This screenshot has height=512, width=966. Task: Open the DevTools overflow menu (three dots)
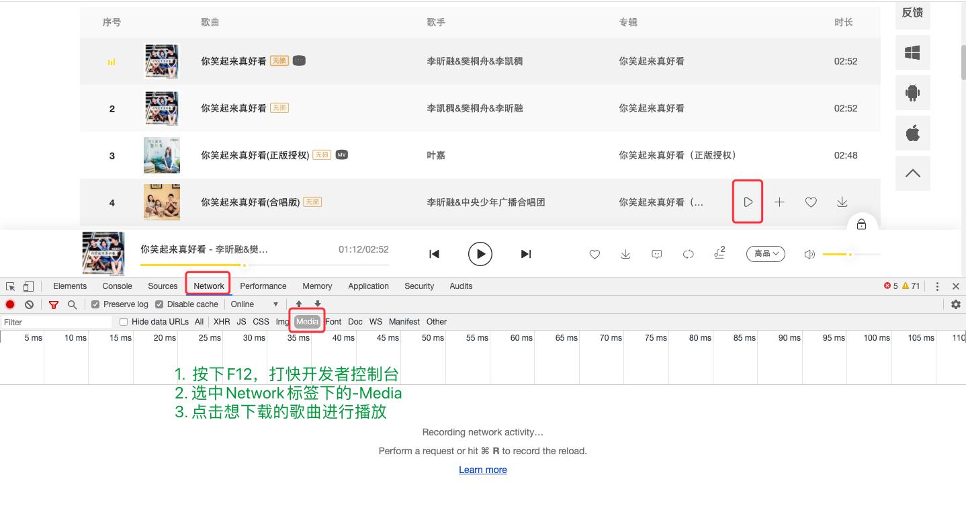click(937, 286)
